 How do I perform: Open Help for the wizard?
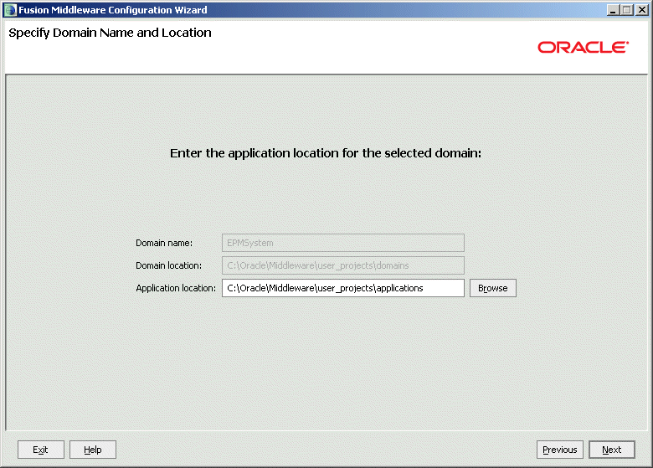click(92, 450)
